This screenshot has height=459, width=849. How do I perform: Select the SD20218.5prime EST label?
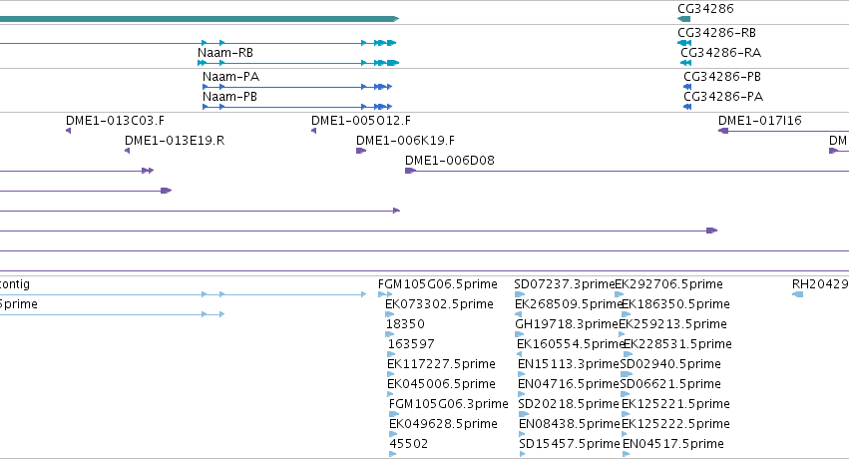[x=569, y=404]
